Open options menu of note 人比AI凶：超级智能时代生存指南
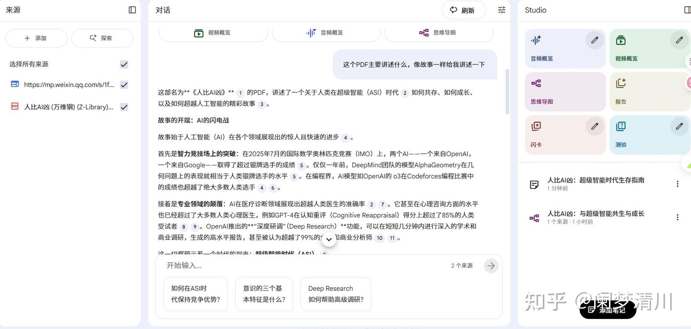The height and width of the screenshot is (329, 691). 677,183
